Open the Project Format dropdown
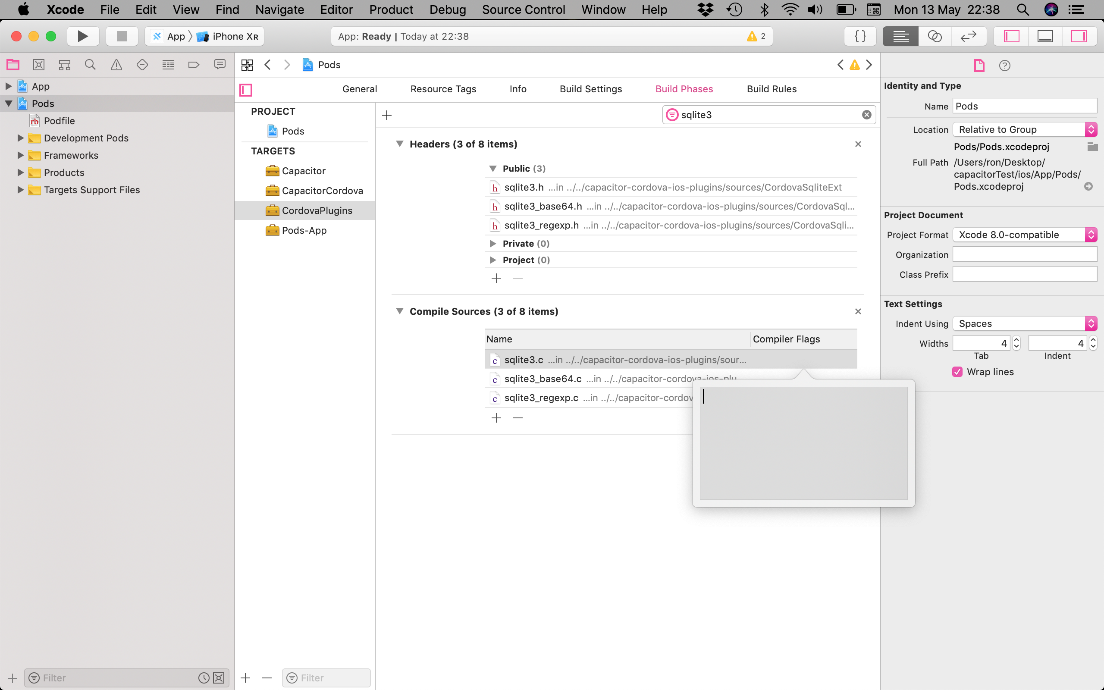Image resolution: width=1104 pixels, height=690 pixels. click(1024, 235)
